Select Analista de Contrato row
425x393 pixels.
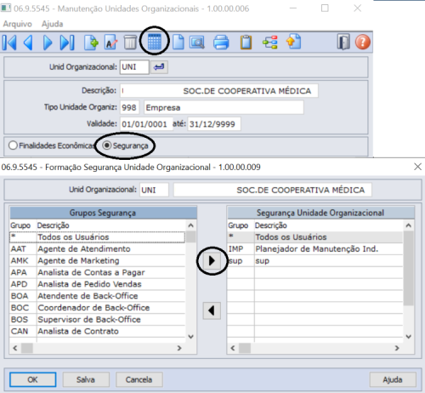[x=98, y=332]
